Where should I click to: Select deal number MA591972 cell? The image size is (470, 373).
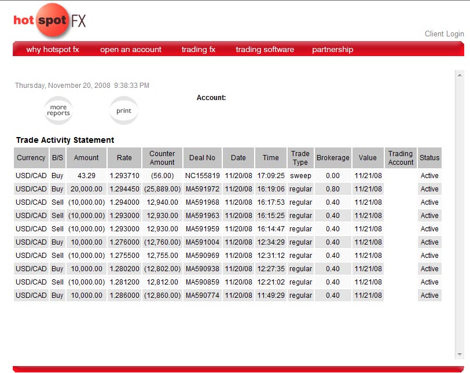pyautogui.click(x=203, y=189)
